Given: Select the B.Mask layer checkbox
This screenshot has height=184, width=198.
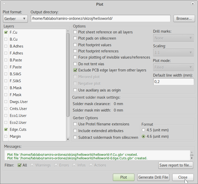Looking at the screenshot, I should tap(6, 88).
